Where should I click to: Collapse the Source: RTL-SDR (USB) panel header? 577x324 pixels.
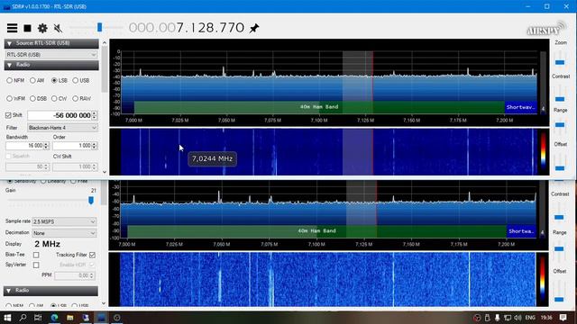(x=51, y=43)
